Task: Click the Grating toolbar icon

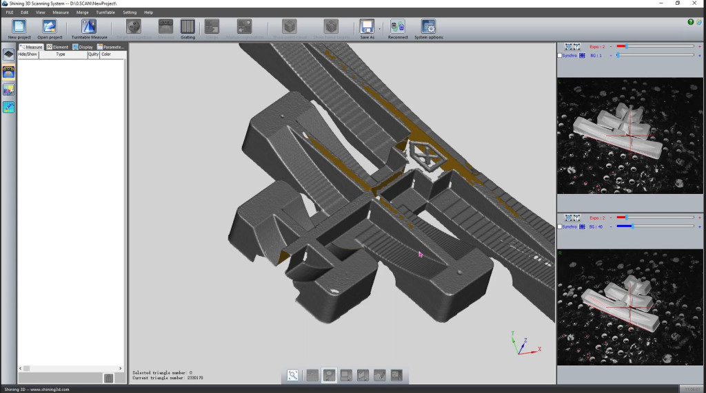Action: coord(188,27)
